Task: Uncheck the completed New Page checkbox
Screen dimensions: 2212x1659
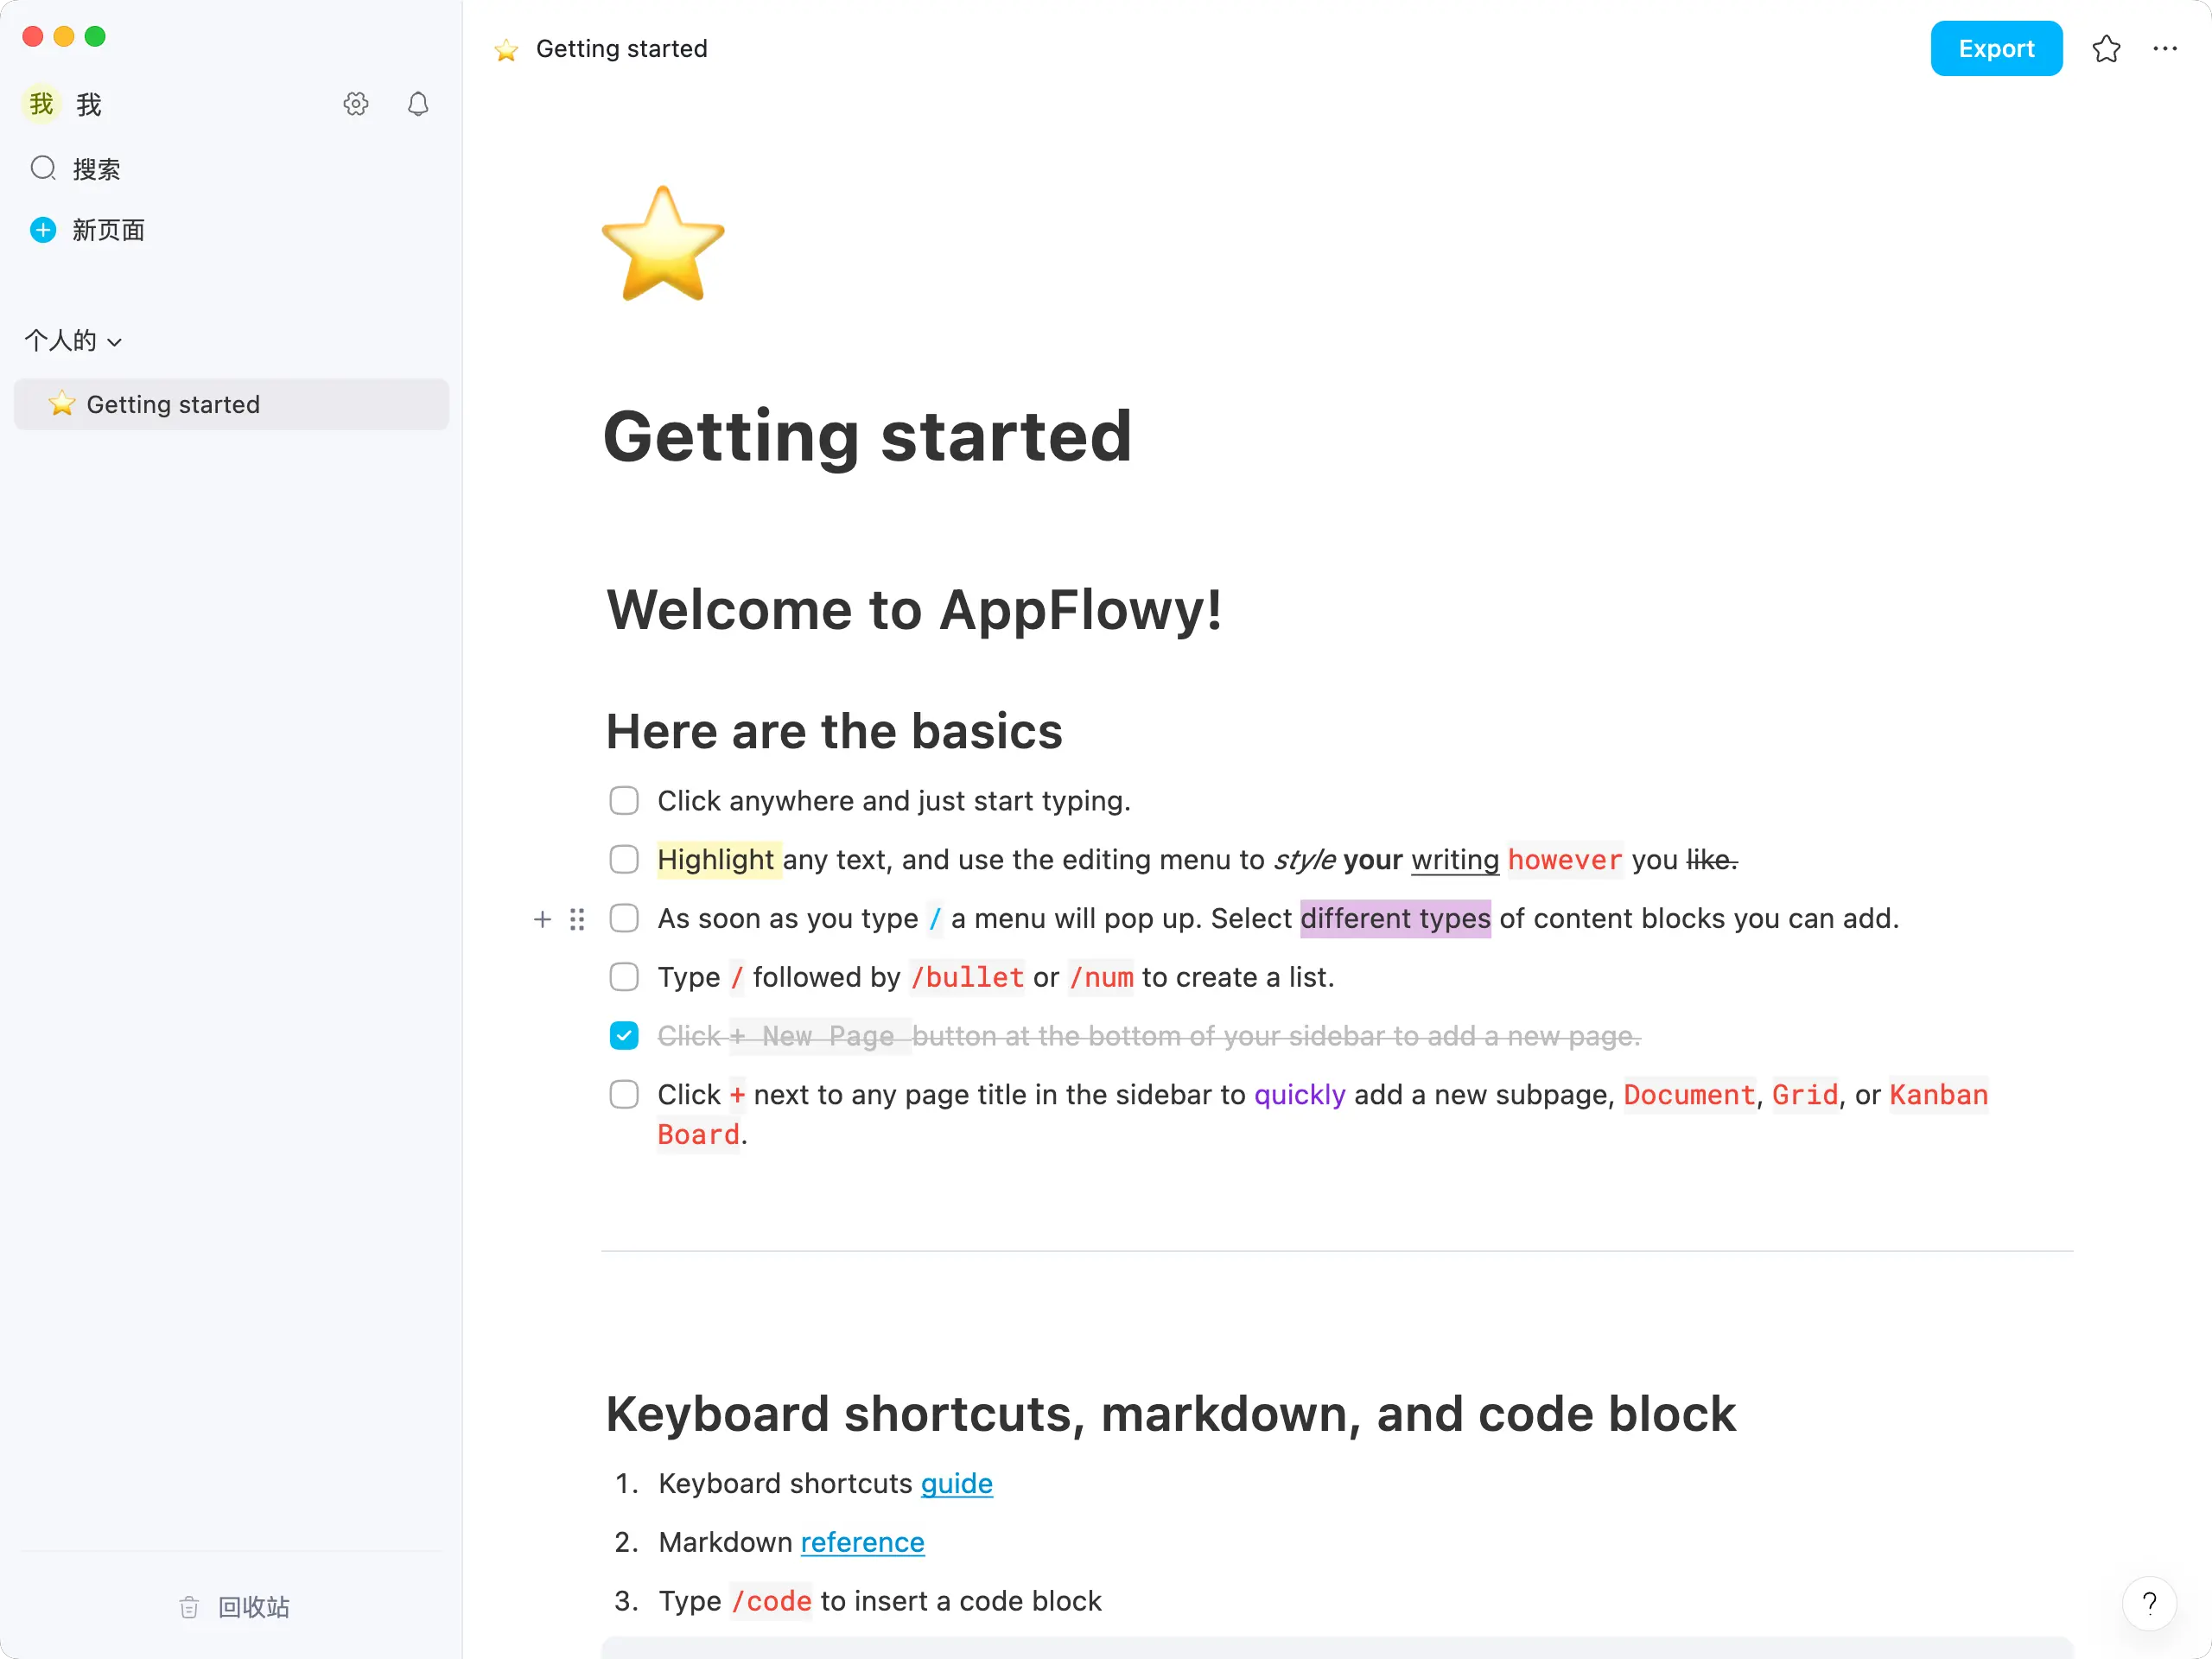Action: point(624,1036)
